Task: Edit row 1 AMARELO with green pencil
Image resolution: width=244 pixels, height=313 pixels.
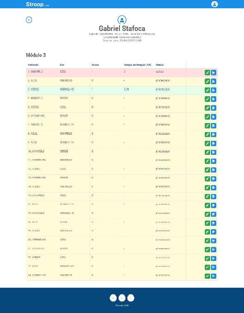Action: coord(208,72)
